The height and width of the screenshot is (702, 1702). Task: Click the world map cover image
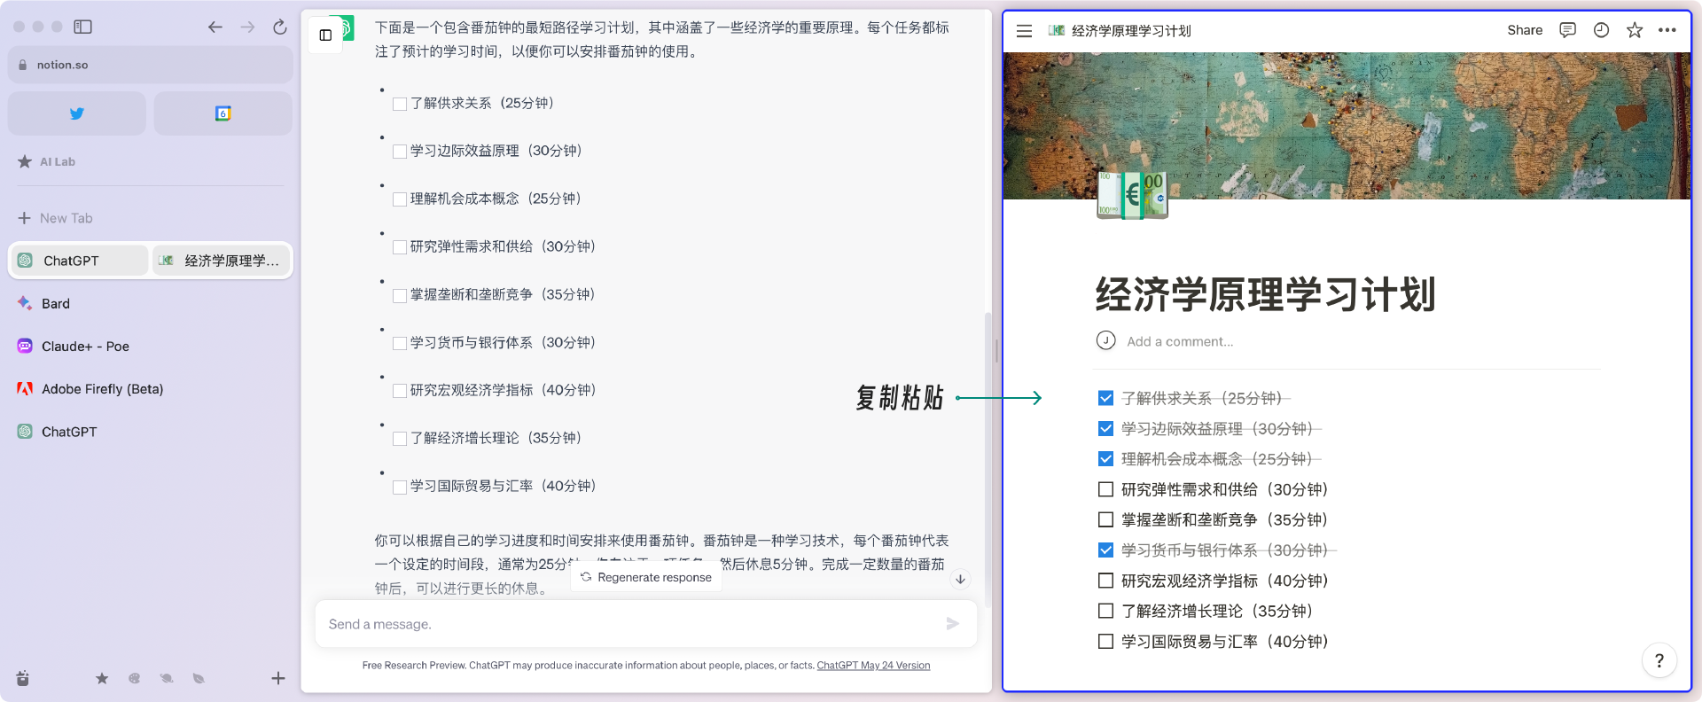tap(1347, 124)
